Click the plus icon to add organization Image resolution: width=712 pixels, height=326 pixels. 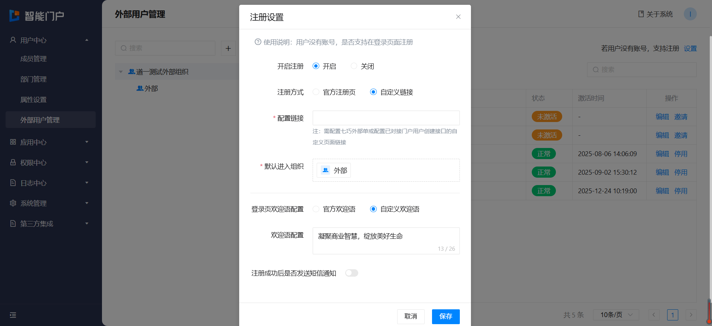tap(228, 48)
